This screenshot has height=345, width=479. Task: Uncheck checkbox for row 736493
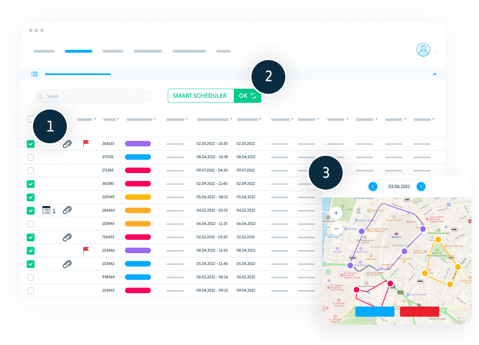pos(31,237)
